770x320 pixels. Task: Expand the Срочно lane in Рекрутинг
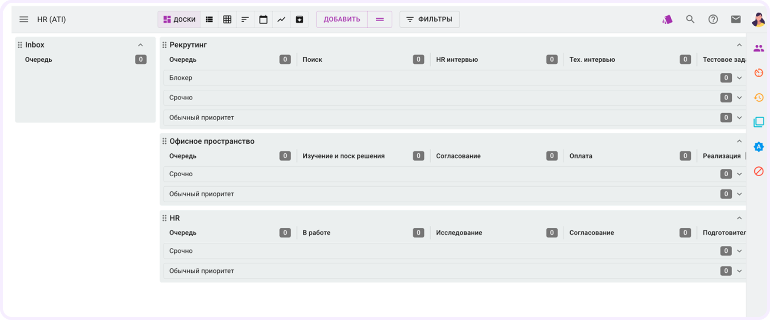pos(739,98)
